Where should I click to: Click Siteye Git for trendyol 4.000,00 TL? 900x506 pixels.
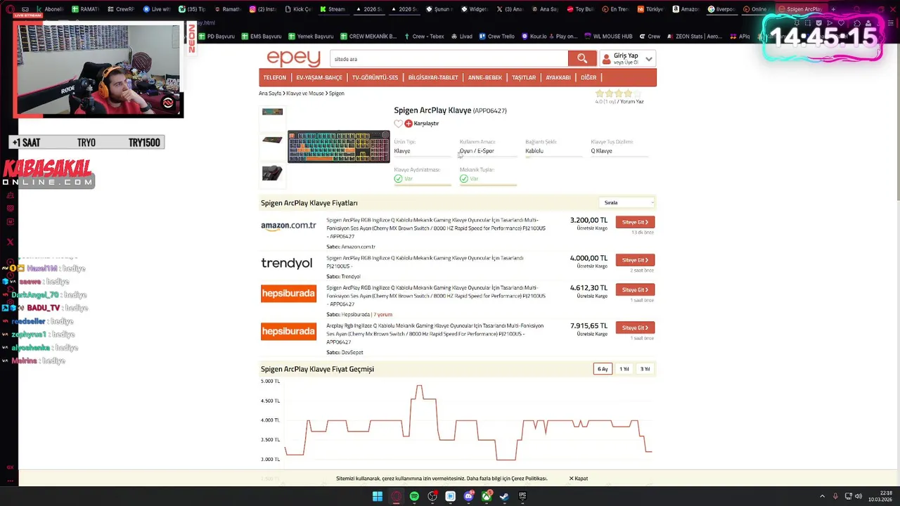pyautogui.click(x=635, y=260)
